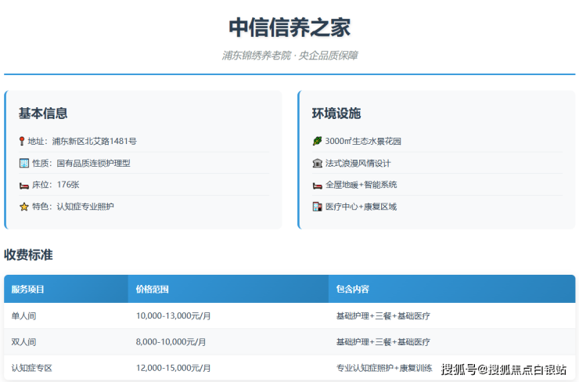Screen dimensions: 579x382
Task: Click the 包含内容 column header
Action: (352, 290)
